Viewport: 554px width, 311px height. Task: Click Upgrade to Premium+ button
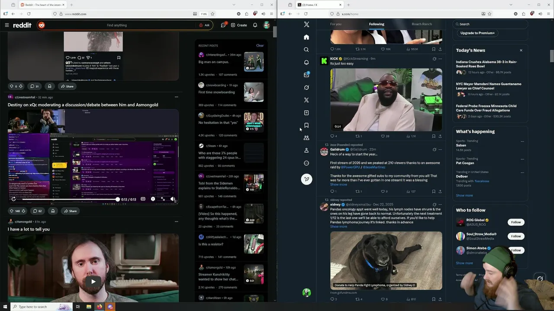click(477, 33)
